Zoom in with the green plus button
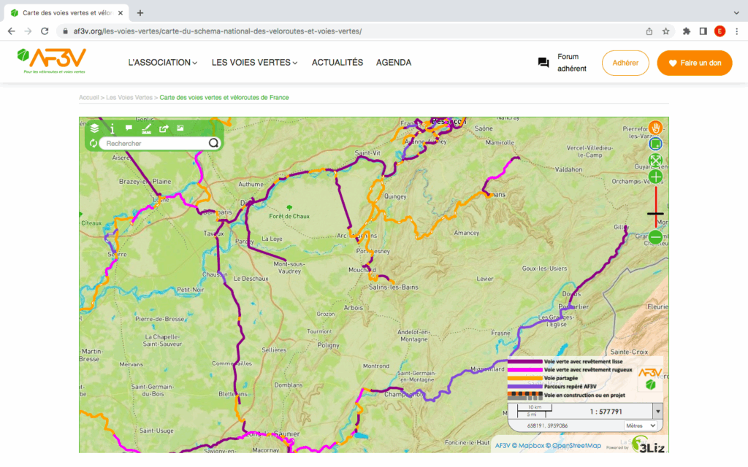The width and height of the screenshot is (748, 467). pos(655,177)
